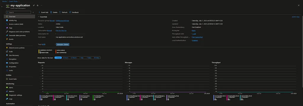Click the Outgoing Messages legend color swatch
Image resolution: width=303 pixels, height=106 pixels.
pos(140,98)
